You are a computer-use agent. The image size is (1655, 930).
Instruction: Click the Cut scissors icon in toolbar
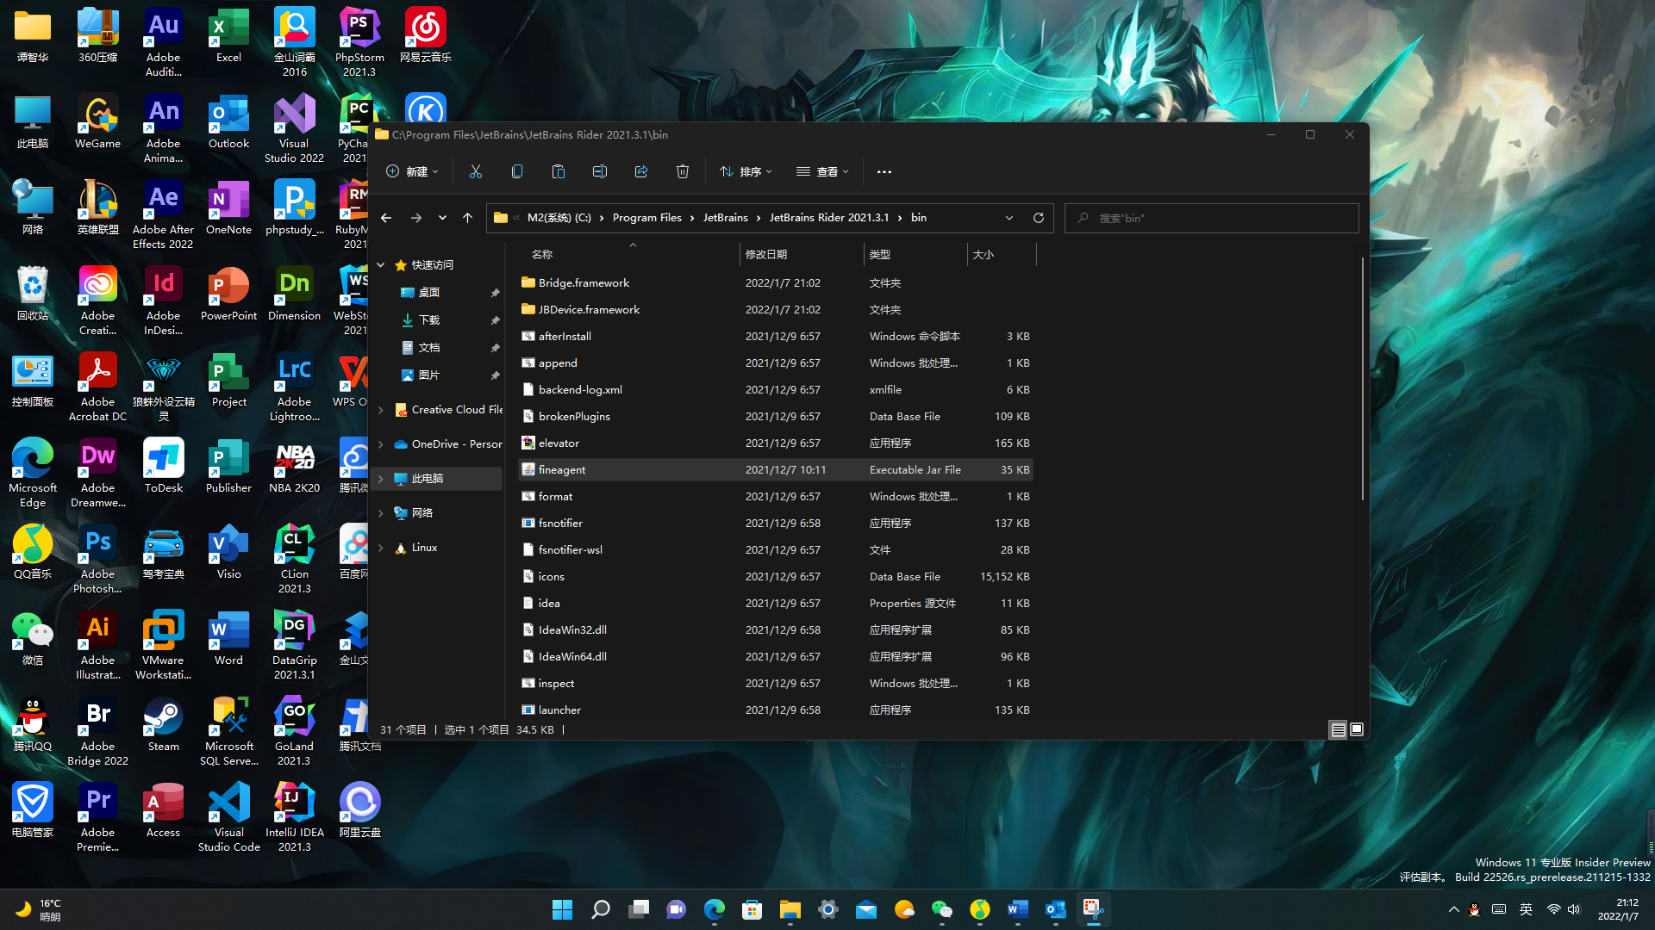coord(475,171)
